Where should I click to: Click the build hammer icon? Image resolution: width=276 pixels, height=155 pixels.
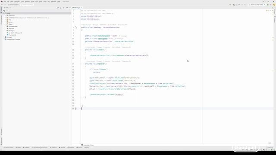[x=230, y=5]
